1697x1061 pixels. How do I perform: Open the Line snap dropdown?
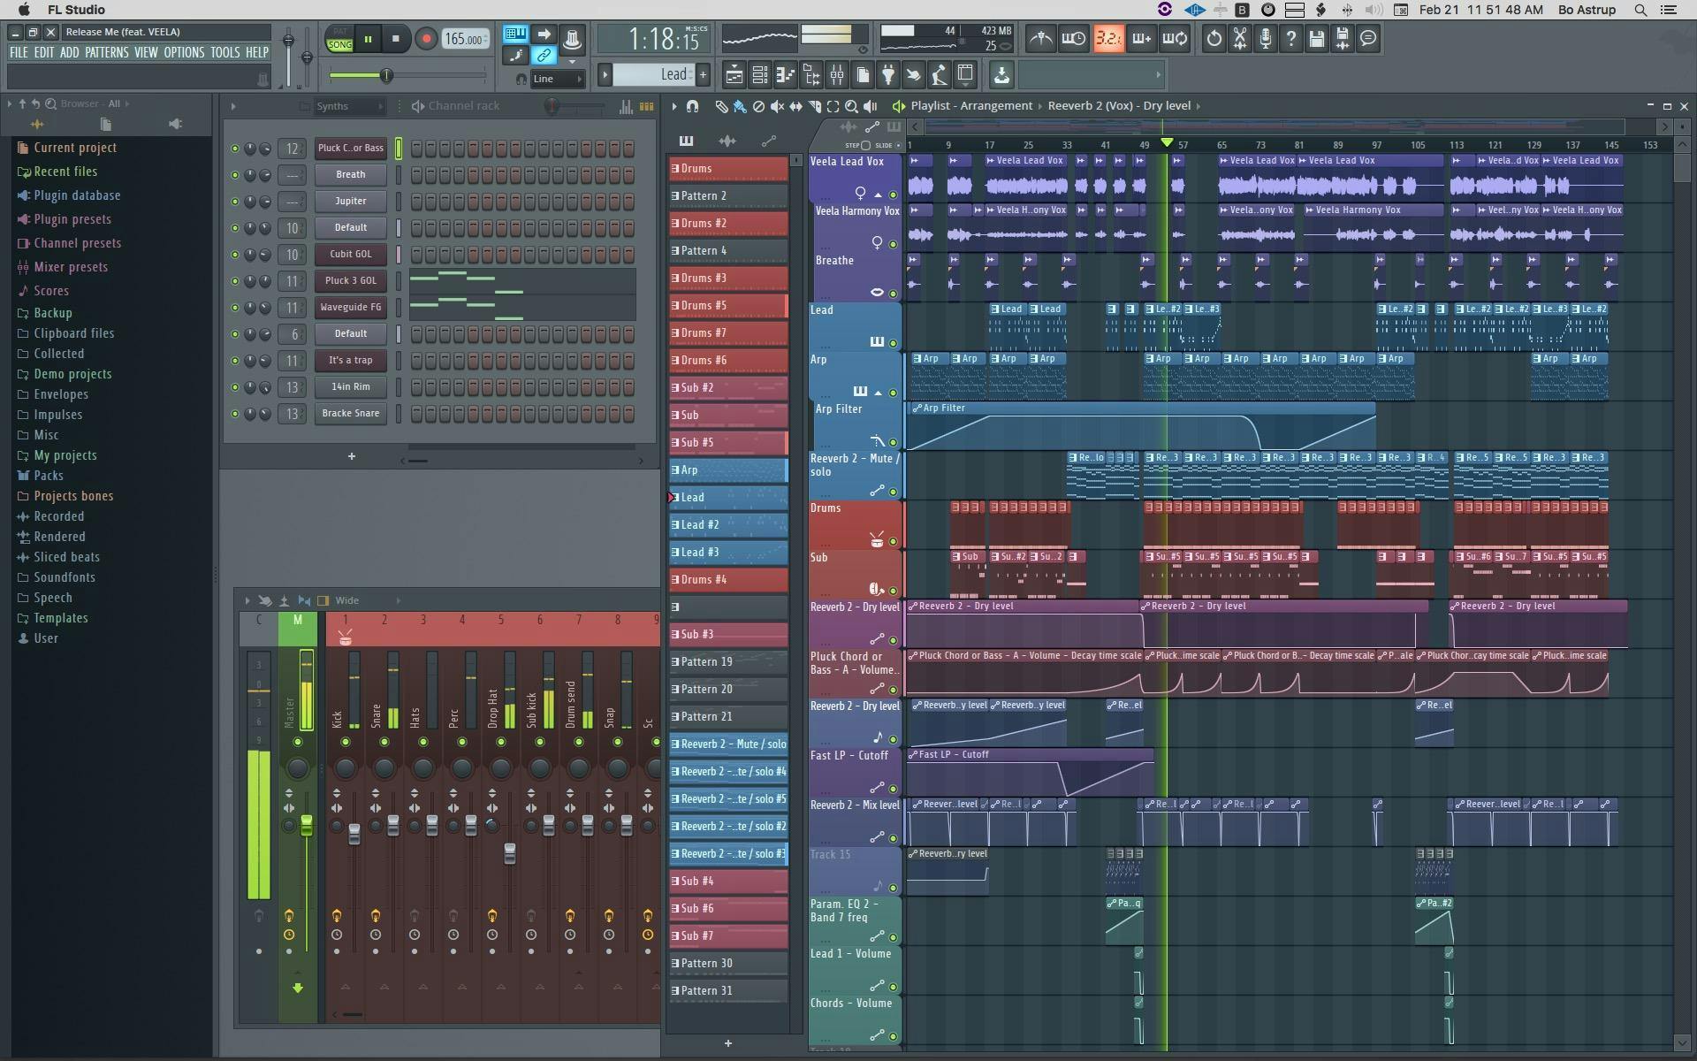click(x=558, y=79)
